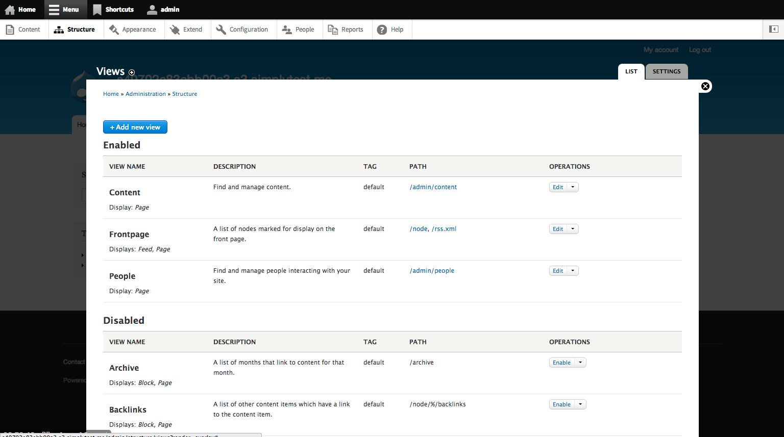Open the Configuration wrench icon

(221, 30)
